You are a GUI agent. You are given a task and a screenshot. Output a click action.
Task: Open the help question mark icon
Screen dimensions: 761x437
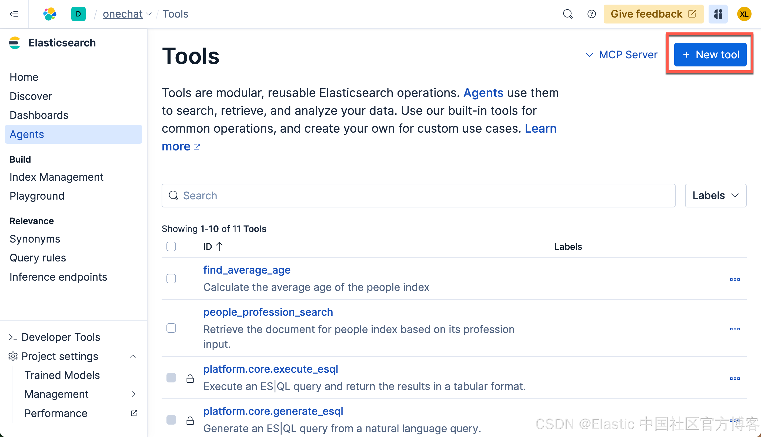click(591, 14)
